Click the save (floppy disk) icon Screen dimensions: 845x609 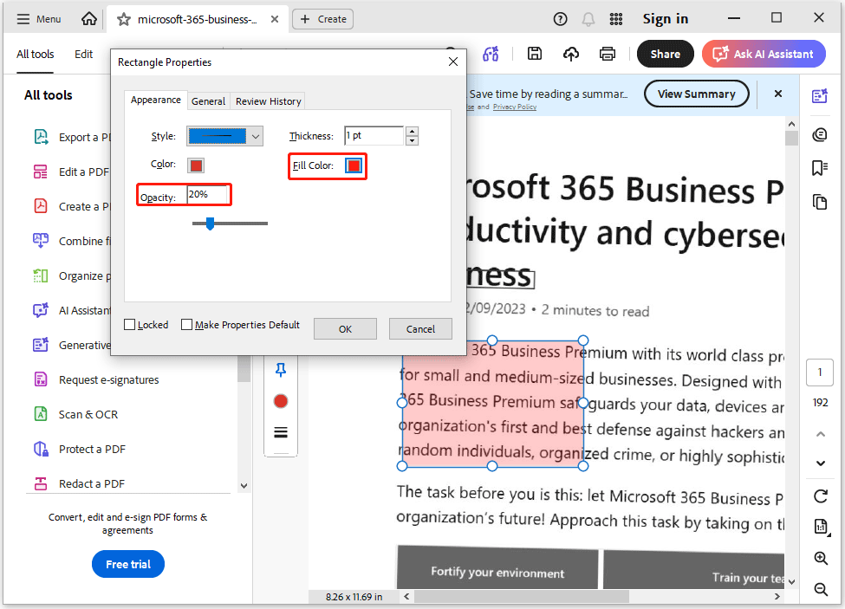[x=535, y=54]
